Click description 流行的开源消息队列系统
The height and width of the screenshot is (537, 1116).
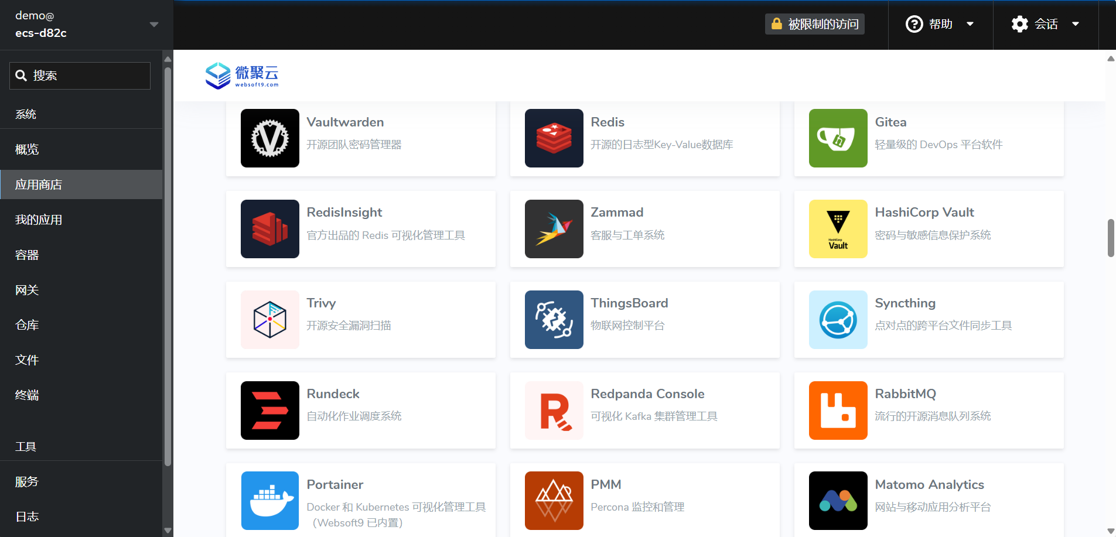click(933, 416)
